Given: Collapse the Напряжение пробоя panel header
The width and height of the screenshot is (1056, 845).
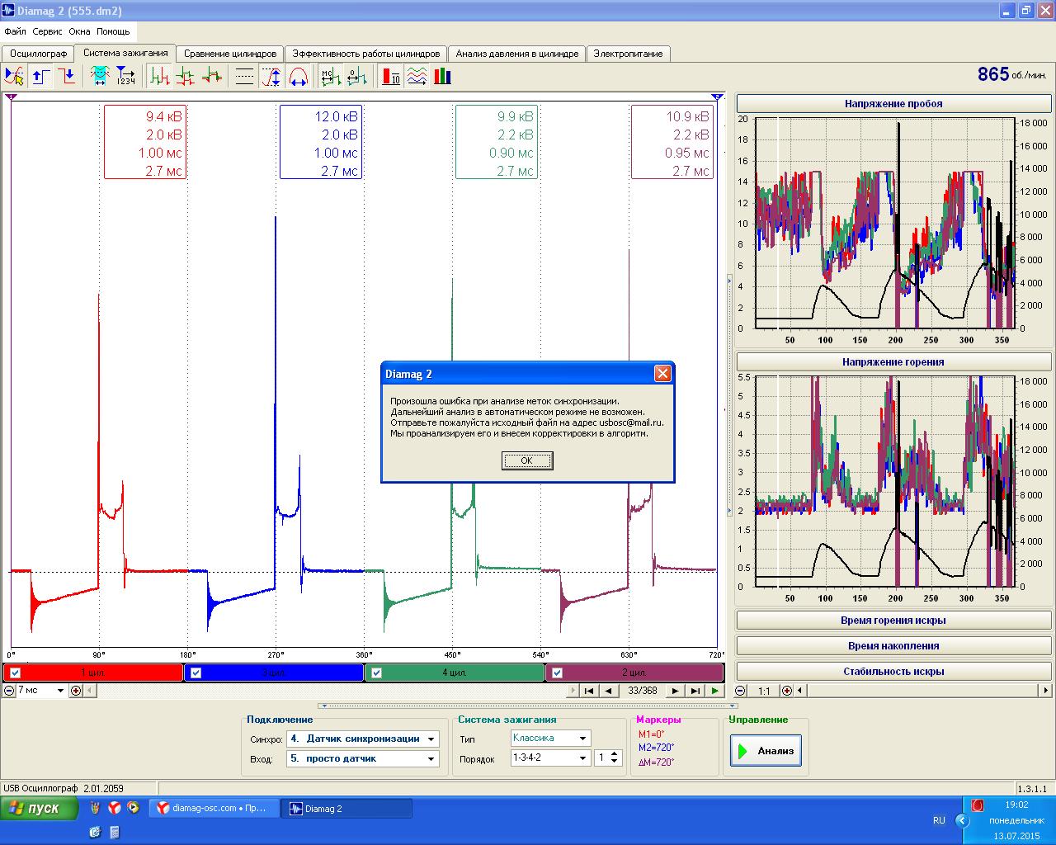Looking at the screenshot, I should coord(893,104).
